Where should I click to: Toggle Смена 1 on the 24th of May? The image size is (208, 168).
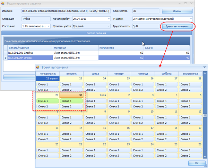pyautogui.click(x=143, y=150)
